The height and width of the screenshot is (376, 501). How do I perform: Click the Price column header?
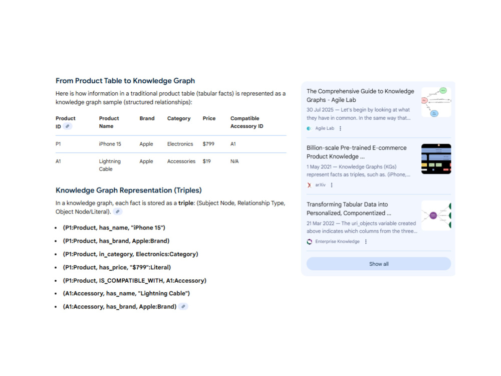tap(209, 118)
